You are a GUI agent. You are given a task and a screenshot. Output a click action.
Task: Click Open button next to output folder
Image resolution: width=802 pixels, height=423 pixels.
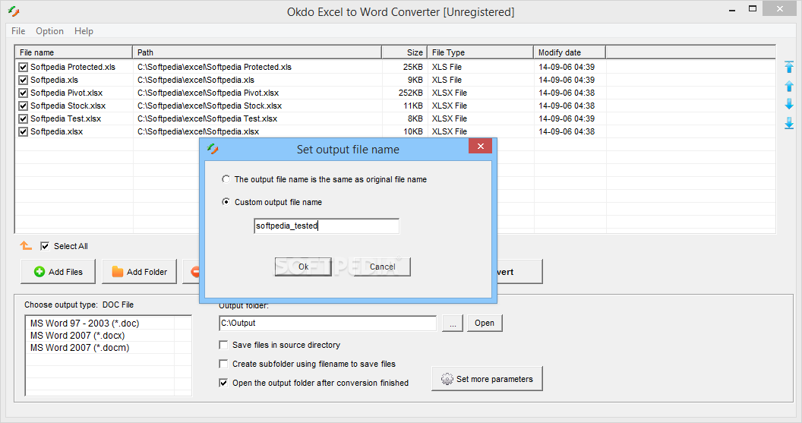pos(485,323)
